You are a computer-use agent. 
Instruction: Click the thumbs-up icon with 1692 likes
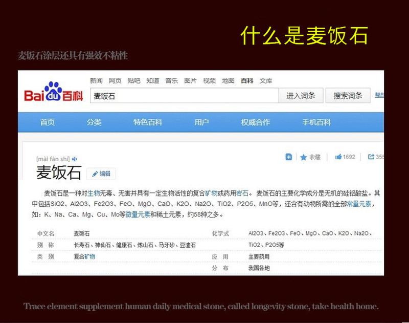click(338, 157)
